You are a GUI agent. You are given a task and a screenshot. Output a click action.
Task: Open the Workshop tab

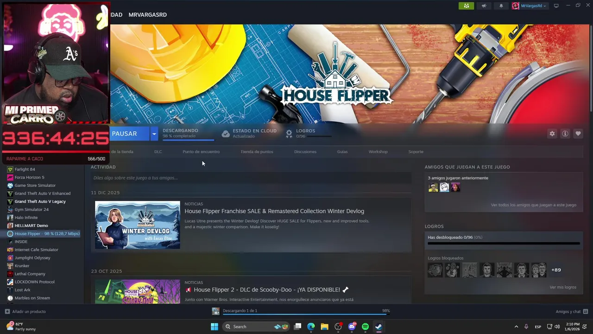tap(378, 152)
